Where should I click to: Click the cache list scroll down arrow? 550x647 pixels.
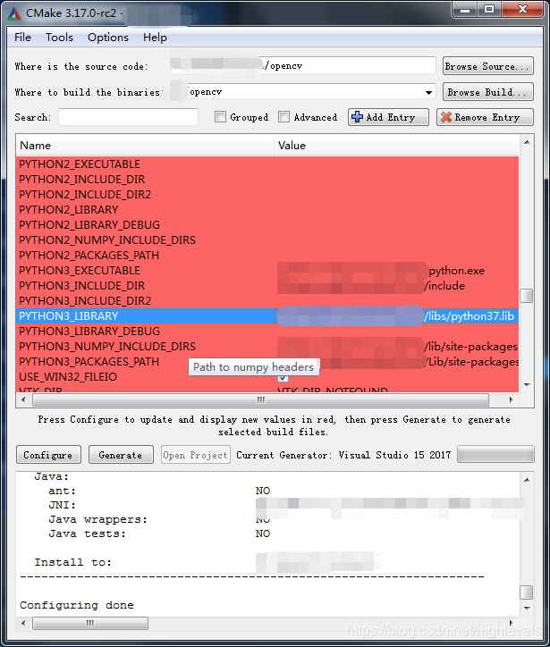click(527, 385)
